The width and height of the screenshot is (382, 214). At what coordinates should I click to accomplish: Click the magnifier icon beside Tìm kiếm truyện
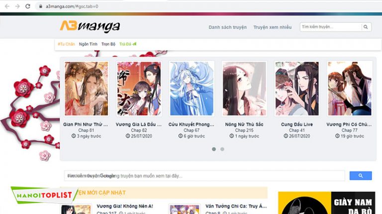click(x=366, y=27)
